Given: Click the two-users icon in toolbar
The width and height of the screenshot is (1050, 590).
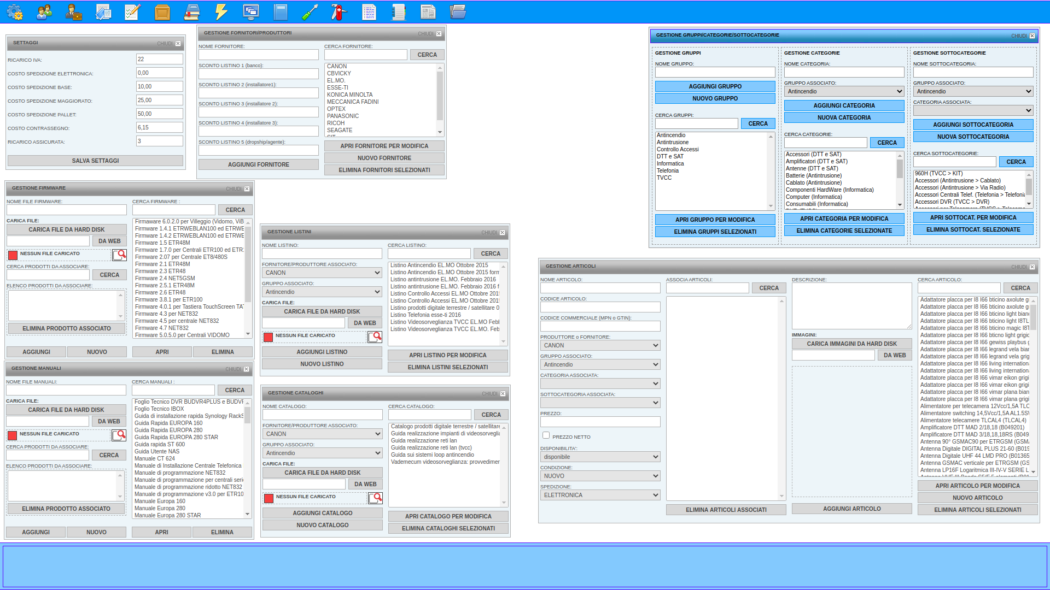Looking at the screenshot, I should click(x=44, y=12).
